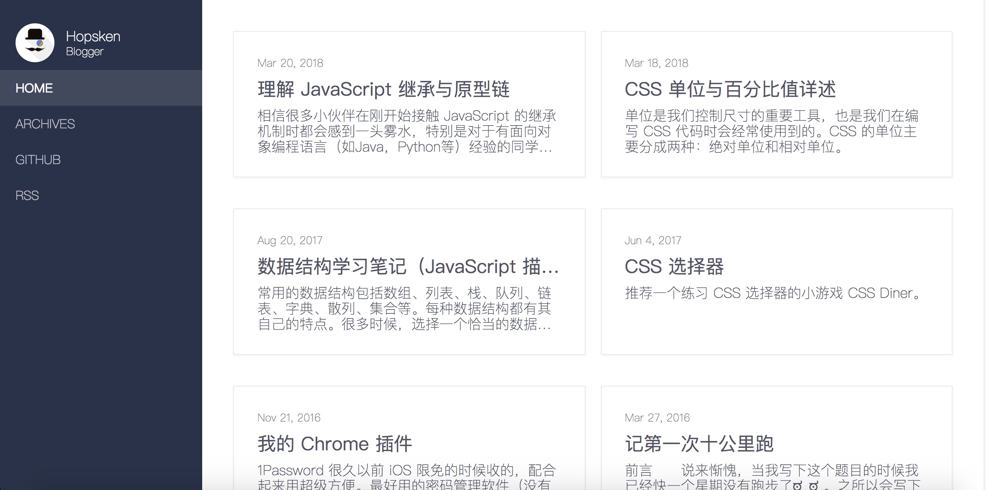Screen dimensions: 986x490
Task: Click the Mar 18, 2018 post date
Action: coord(656,63)
